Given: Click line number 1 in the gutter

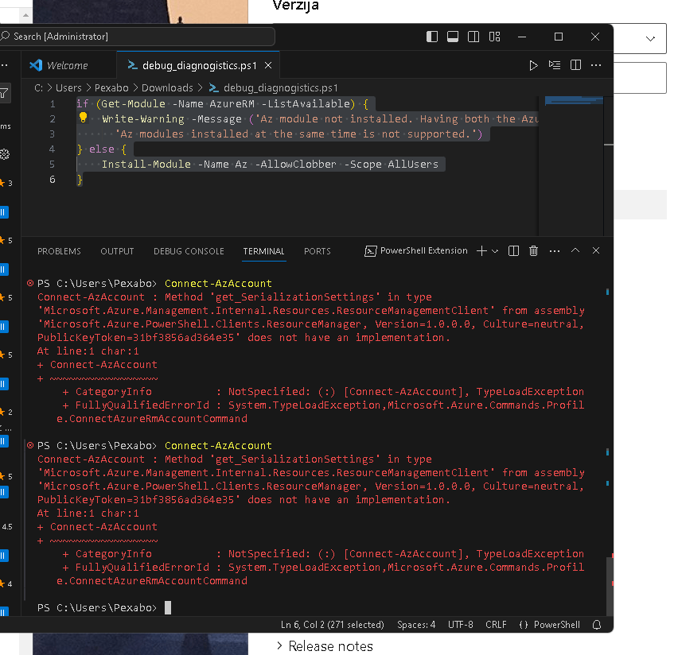Looking at the screenshot, I should (x=53, y=103).
